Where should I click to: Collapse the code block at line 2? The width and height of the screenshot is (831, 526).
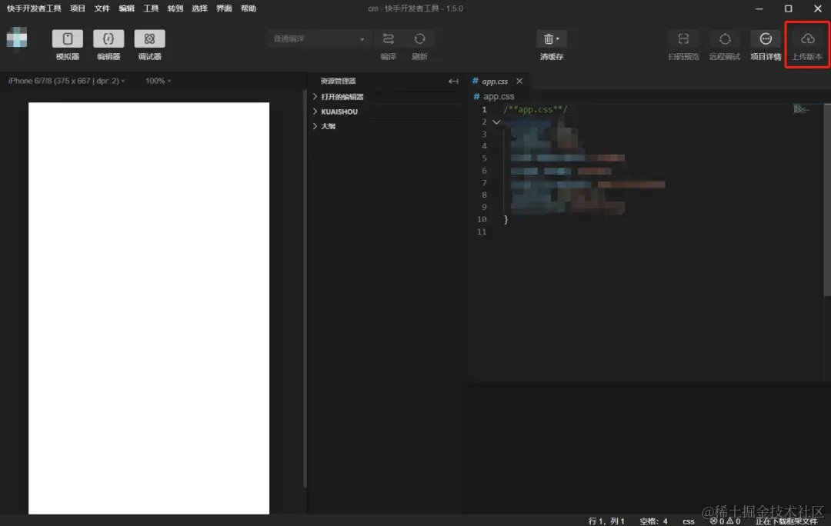click(496, 122)
